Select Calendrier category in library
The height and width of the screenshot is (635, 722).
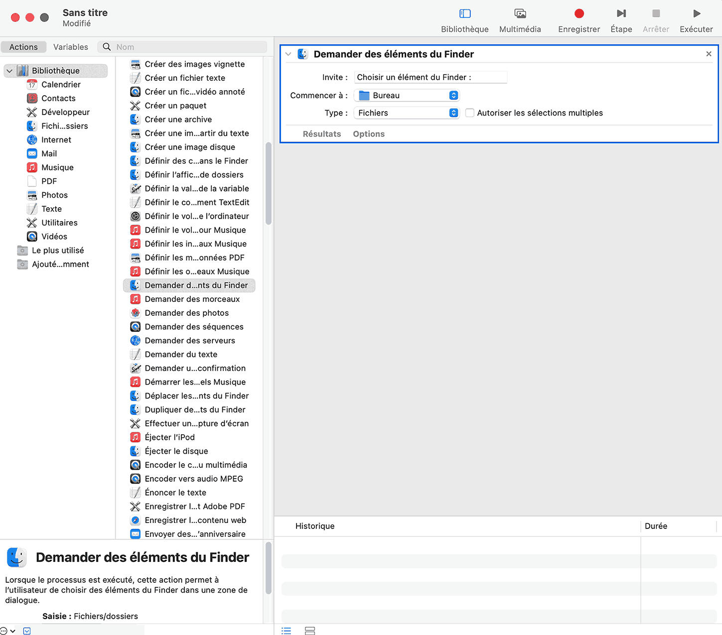pos(61,85)
